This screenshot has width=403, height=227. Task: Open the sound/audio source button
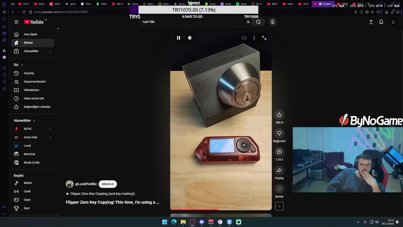(x=279, y=206)
